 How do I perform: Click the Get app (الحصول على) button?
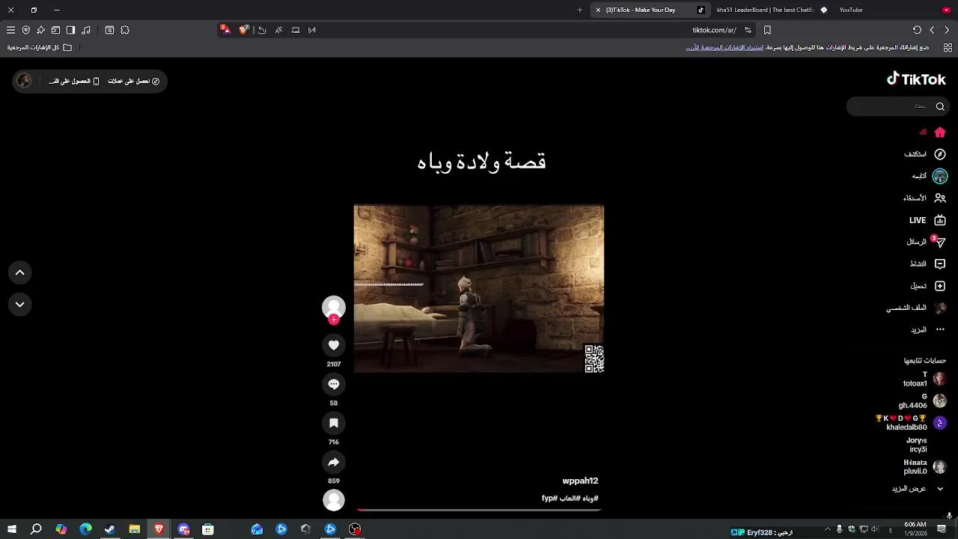[x=74, y=81]
